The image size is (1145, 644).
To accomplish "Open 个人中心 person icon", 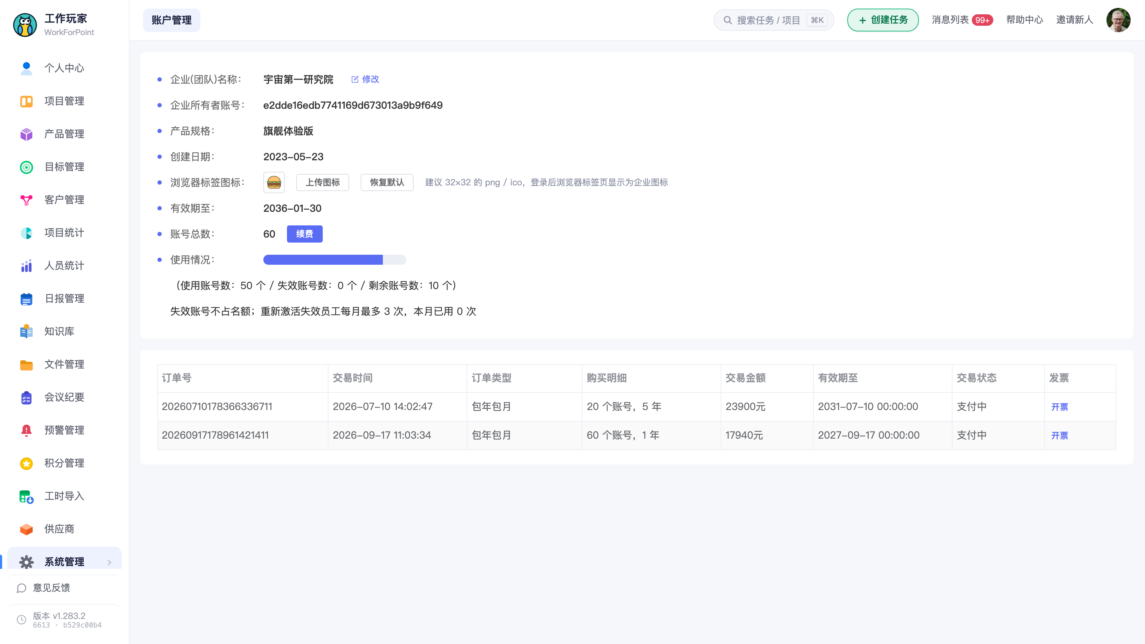I will (x=26, y=68).
